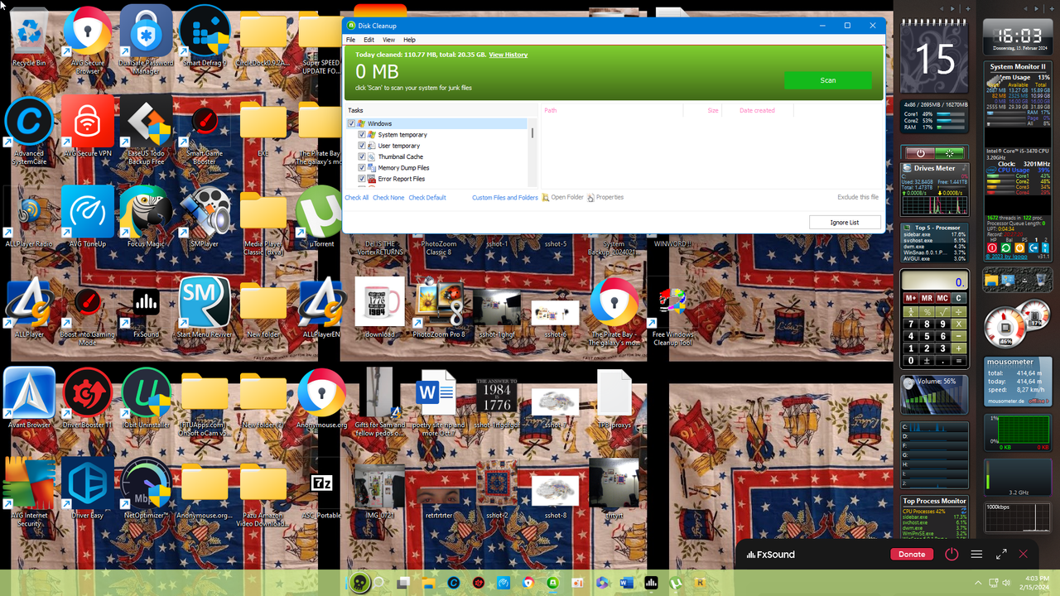Select the uTorrent desktop icon

tap(321, 217)
